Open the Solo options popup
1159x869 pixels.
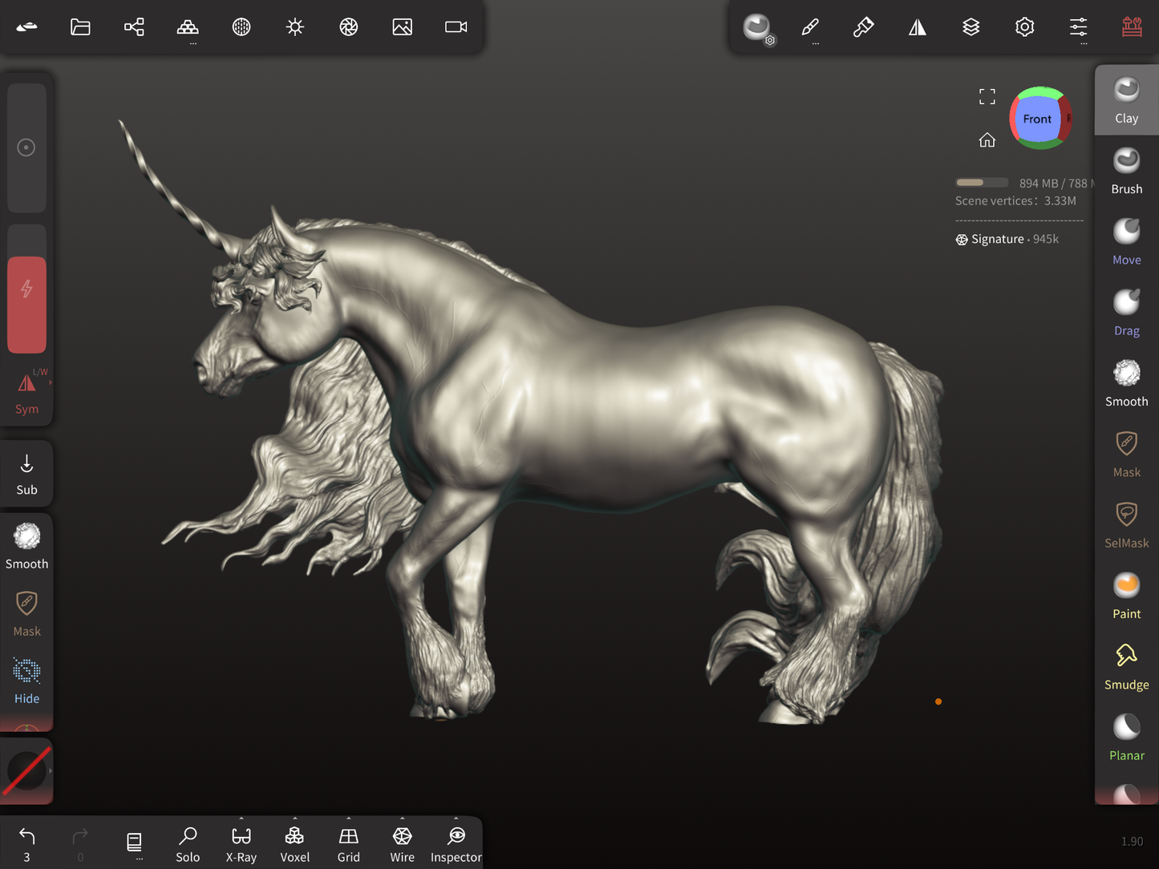click(x=188, y=844)
